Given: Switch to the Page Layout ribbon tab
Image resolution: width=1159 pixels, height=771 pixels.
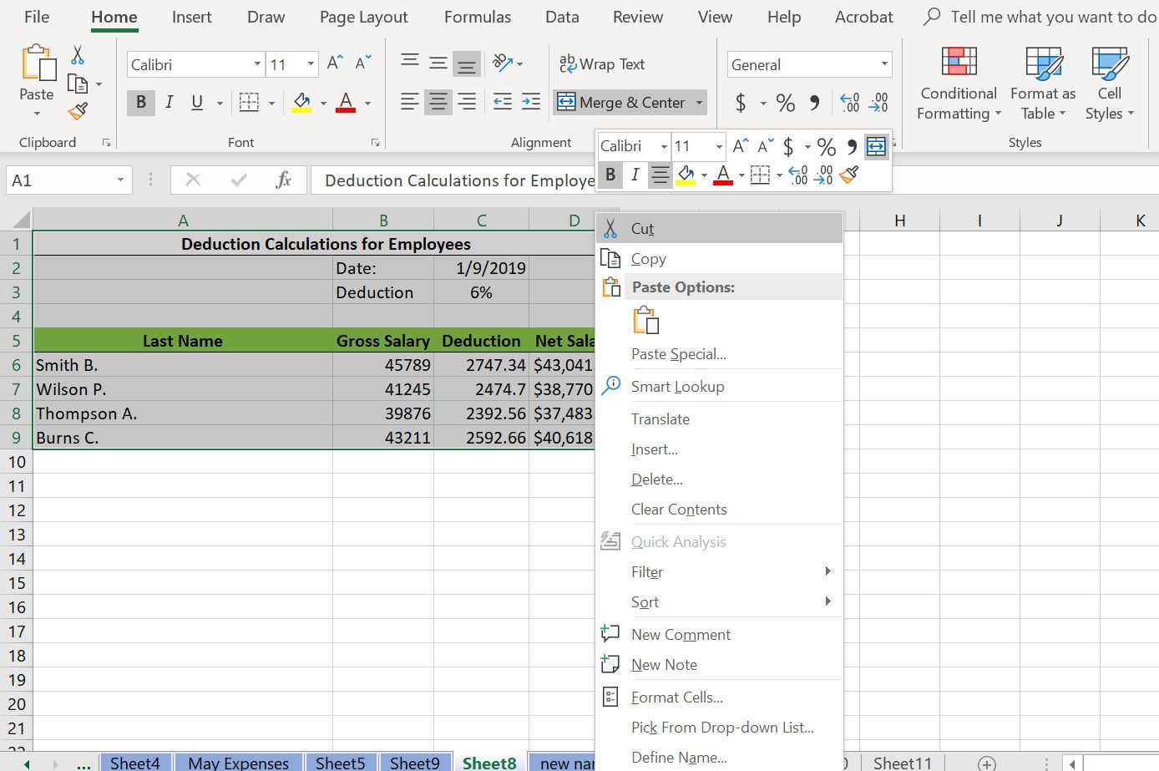Looking at the screenshot, I should point(363,17).
